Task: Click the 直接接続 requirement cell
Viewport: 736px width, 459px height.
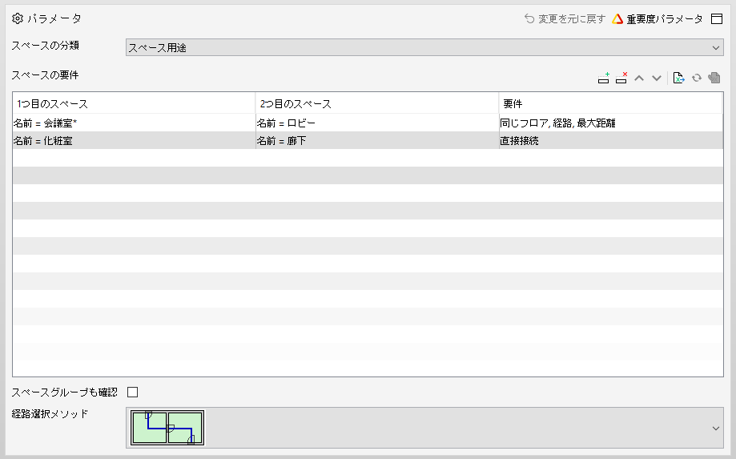Action: click(x=611, y=141)
